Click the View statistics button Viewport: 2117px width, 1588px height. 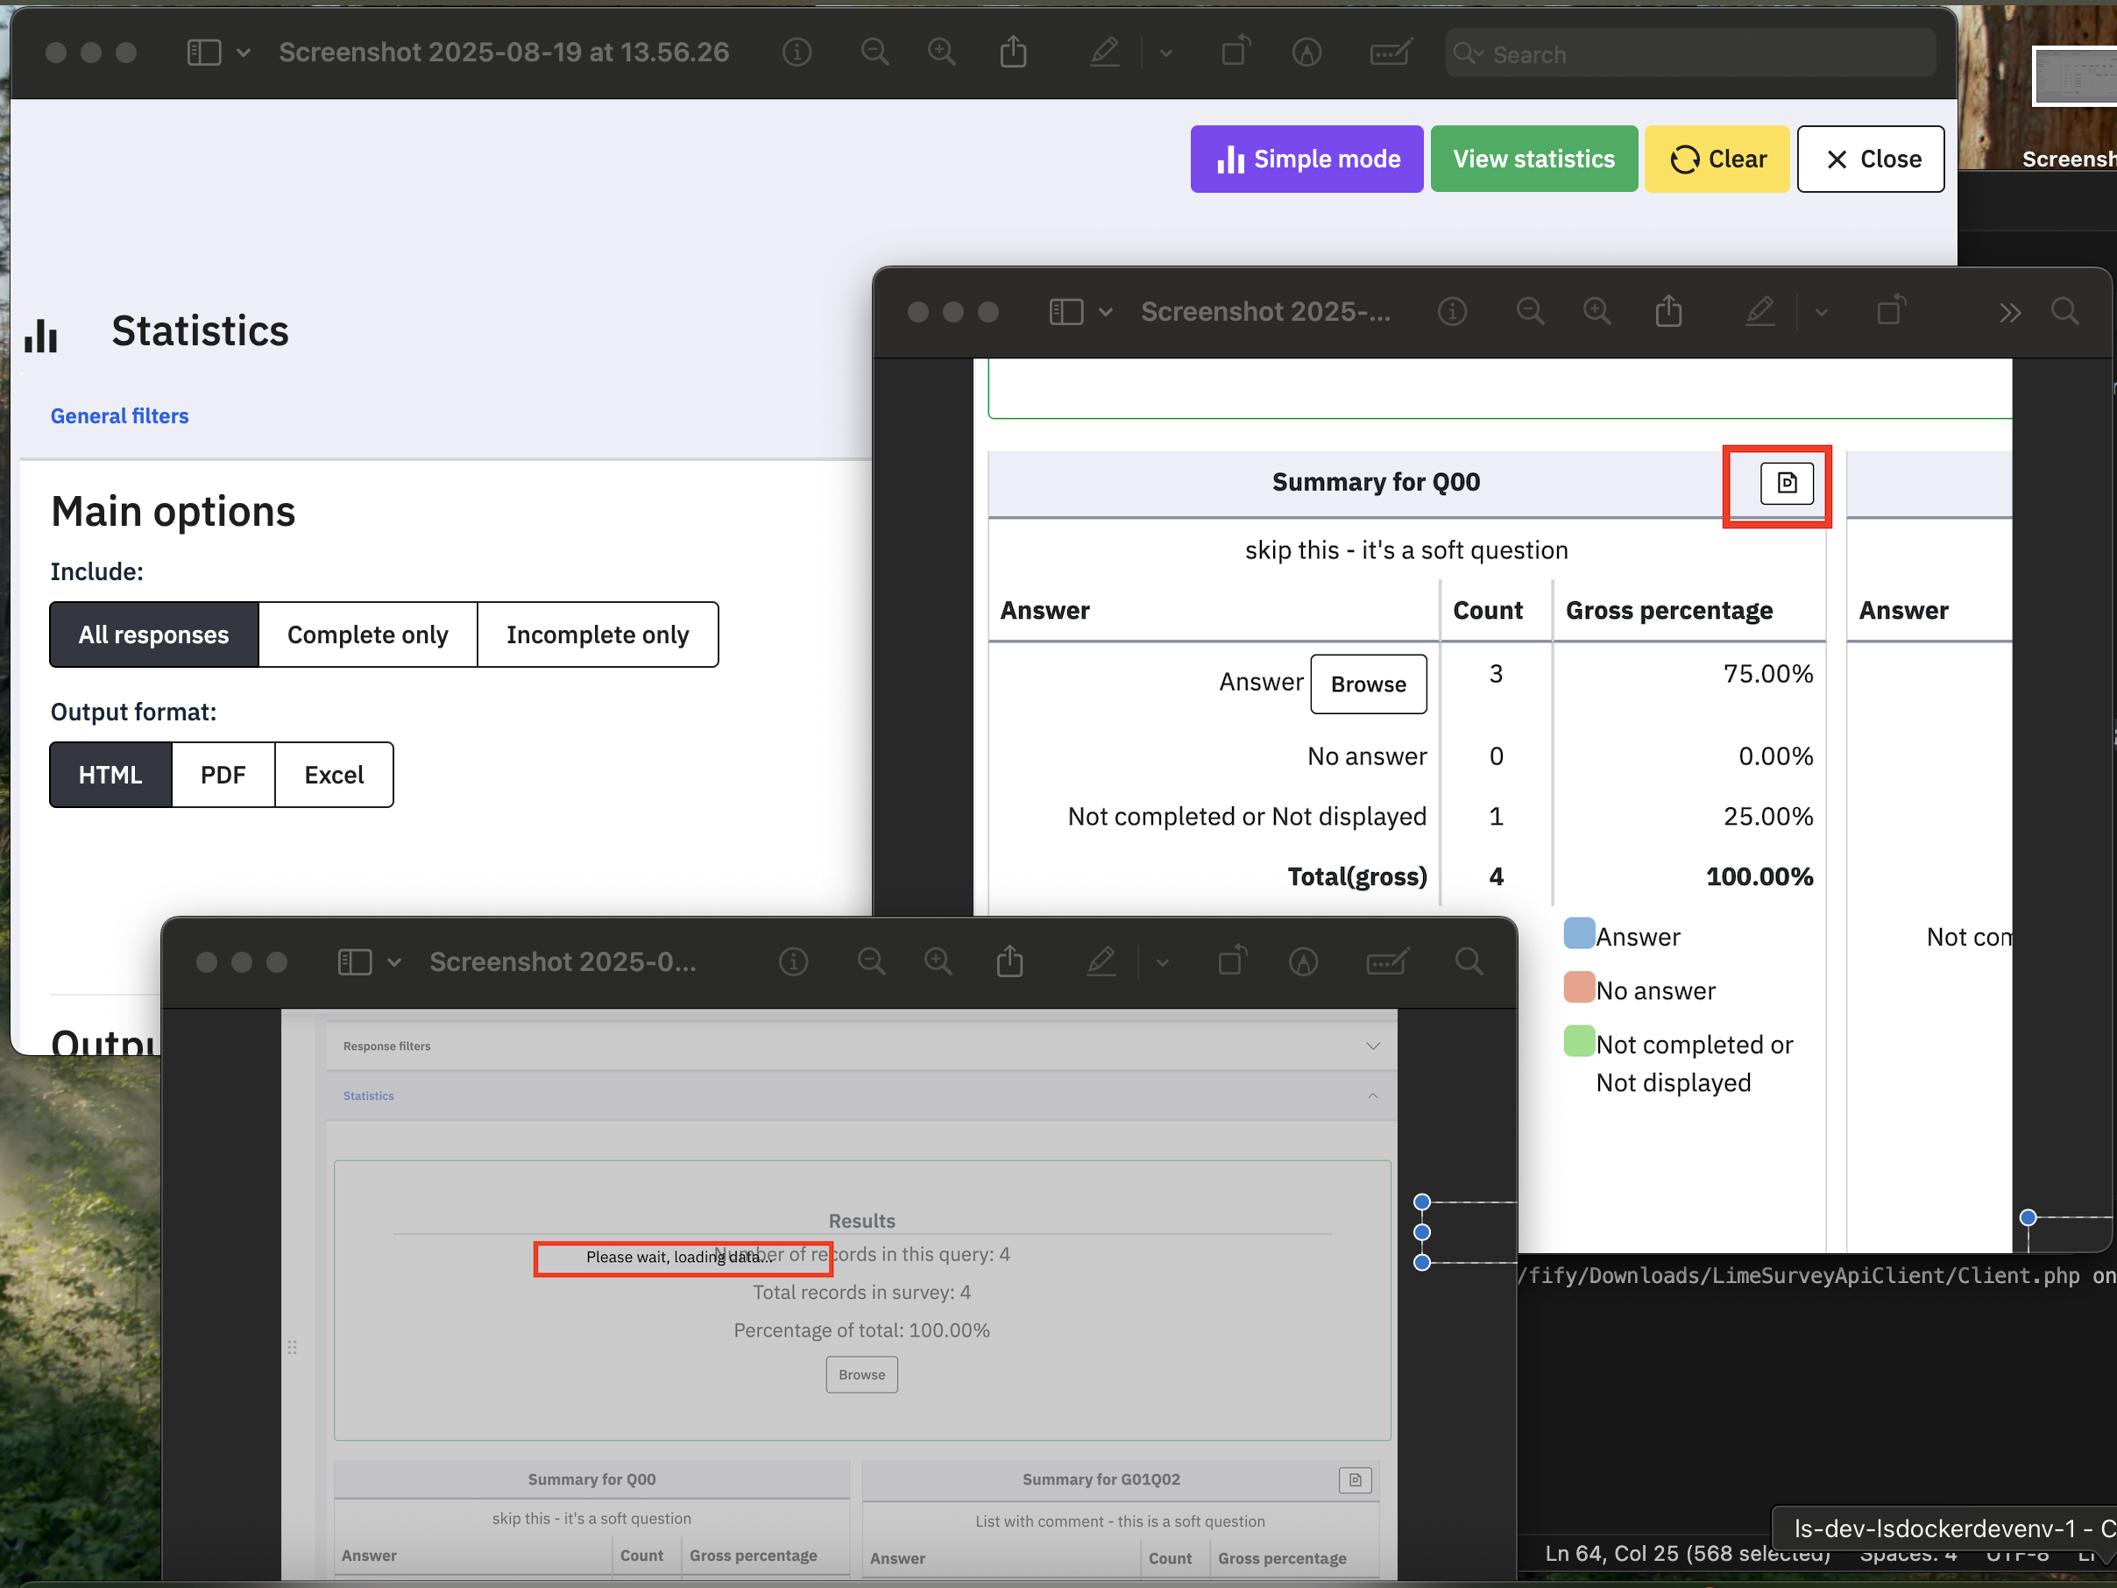pyautogui.click(x=1533, y=159)
